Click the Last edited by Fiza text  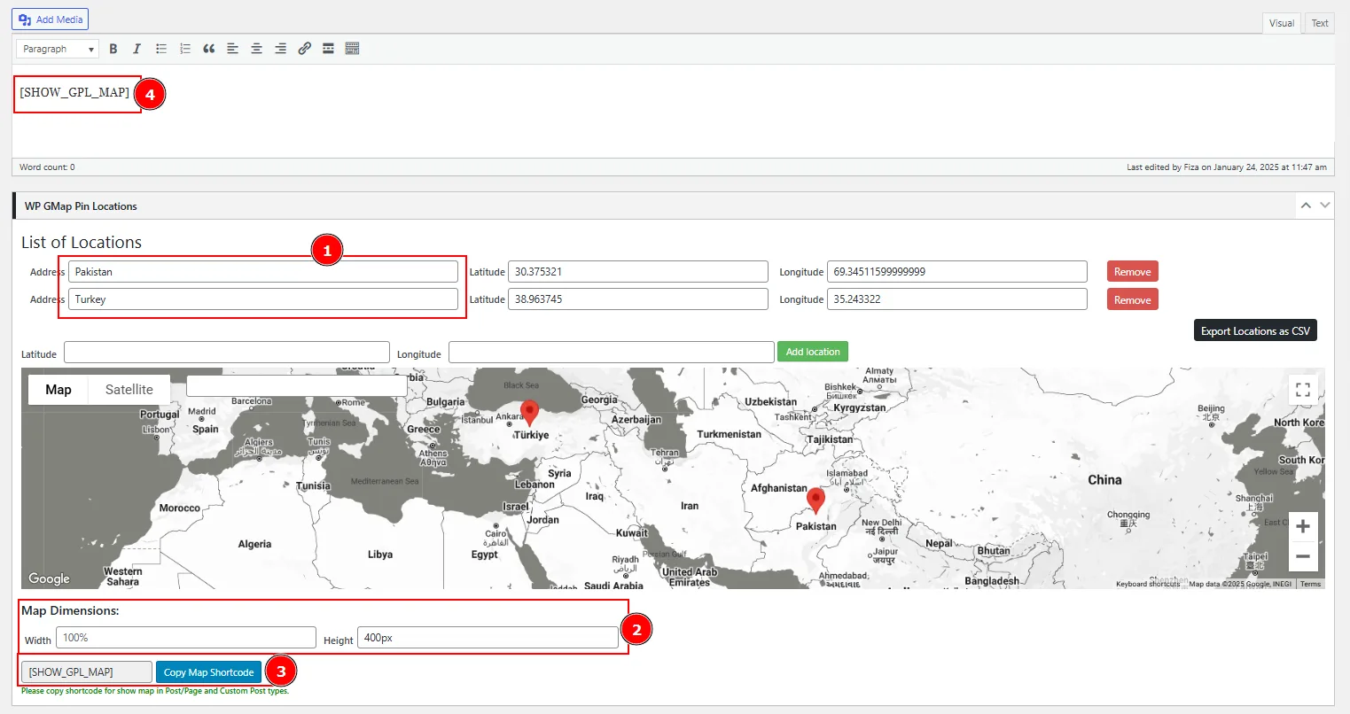click(1227, 167)
